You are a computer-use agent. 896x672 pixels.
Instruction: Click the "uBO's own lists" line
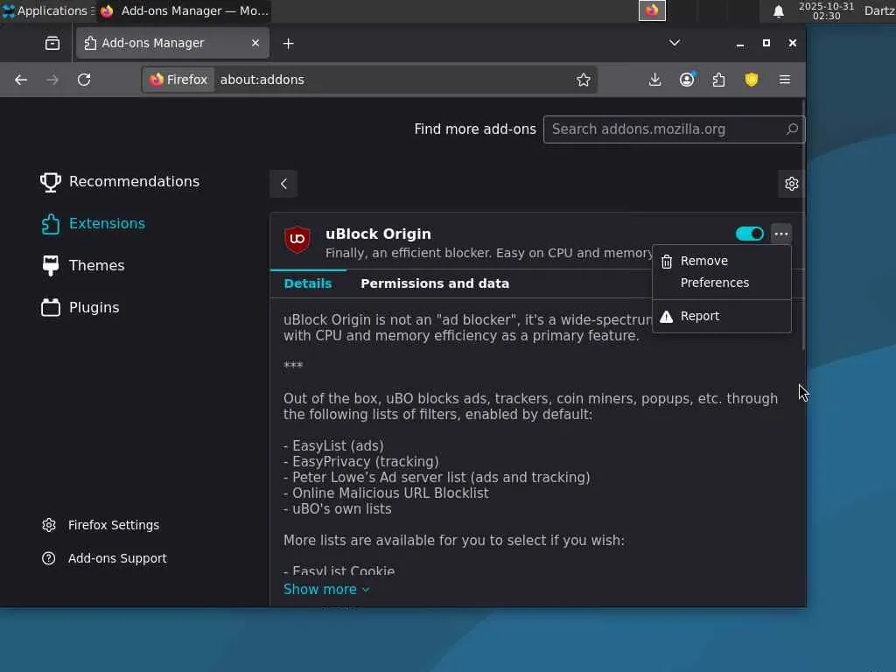pyautogui.click(x=338, y=509)
